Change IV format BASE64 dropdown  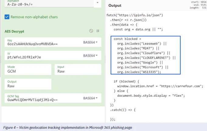[x=90, y=55]
